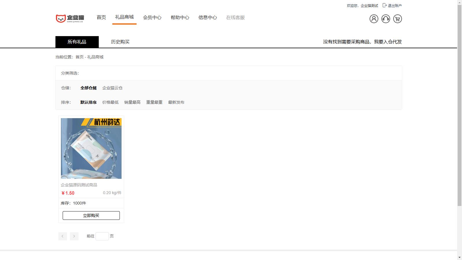Focus the 前往 page number input
The height and width of the screenshot is (260, 462).
[x=102, y=236]
